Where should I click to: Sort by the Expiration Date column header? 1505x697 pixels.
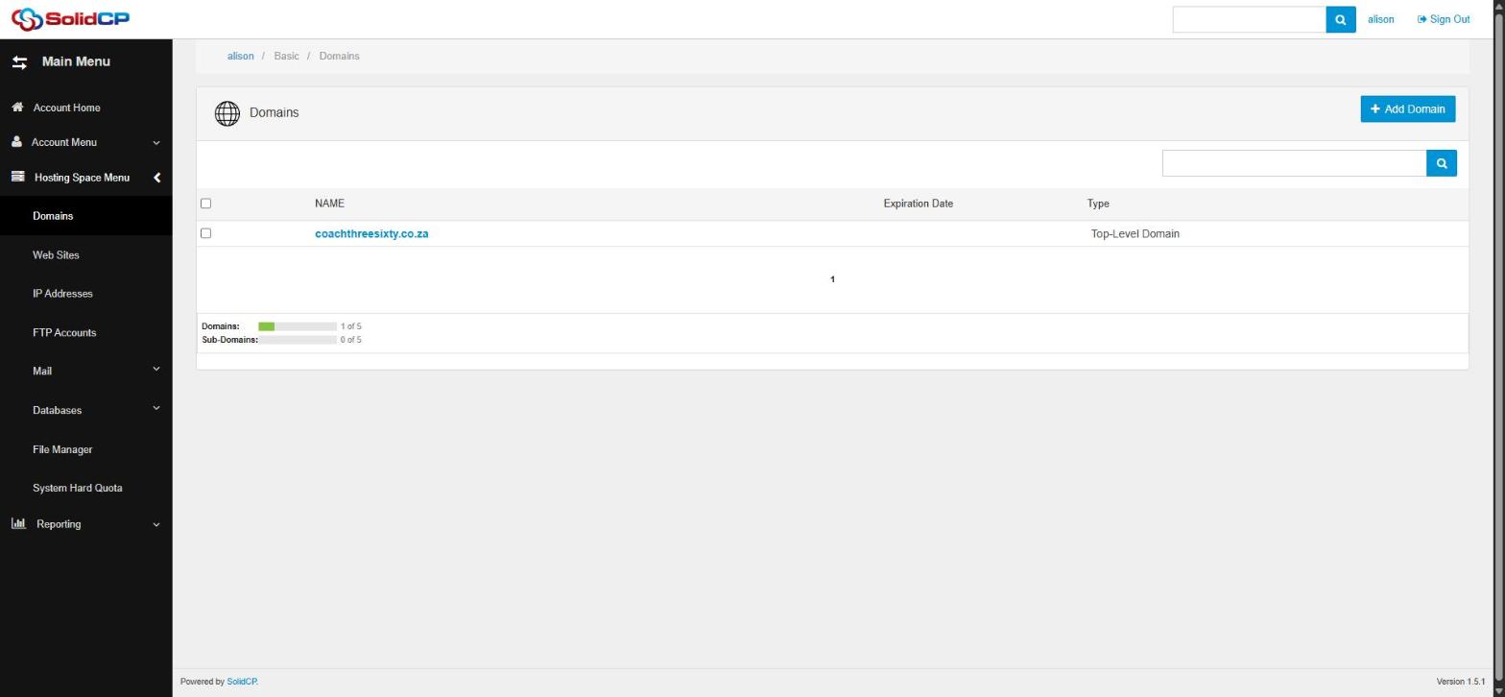tap(919, 204)
